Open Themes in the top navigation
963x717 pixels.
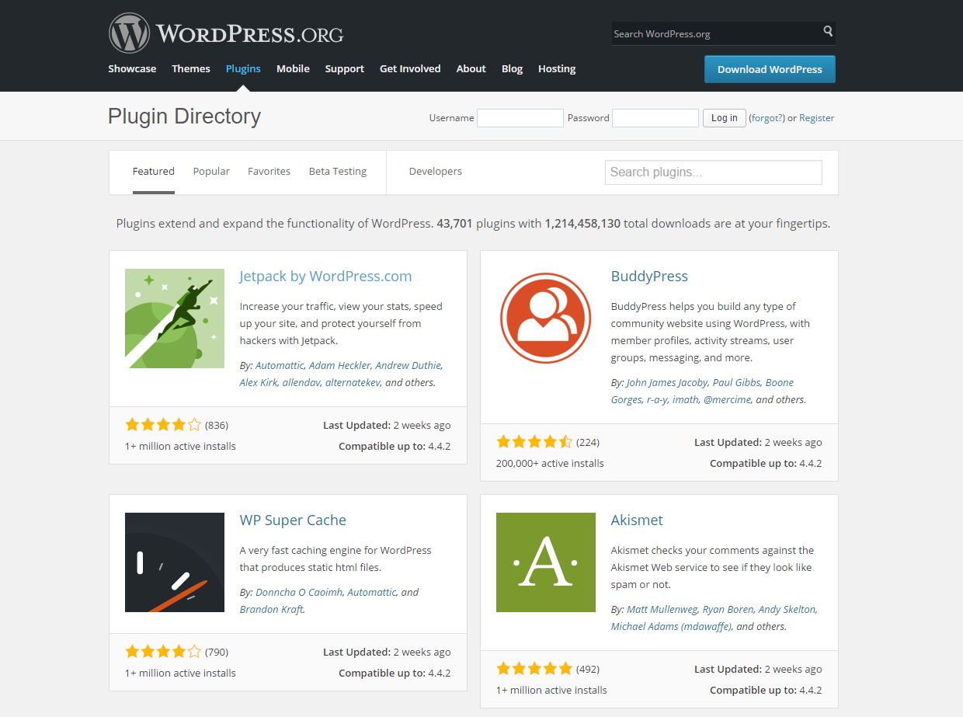[x=191, y=68]
